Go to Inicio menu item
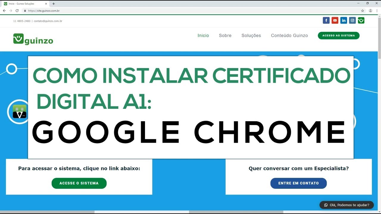Viewport: 381px width, 214px height. coord(203,35)
